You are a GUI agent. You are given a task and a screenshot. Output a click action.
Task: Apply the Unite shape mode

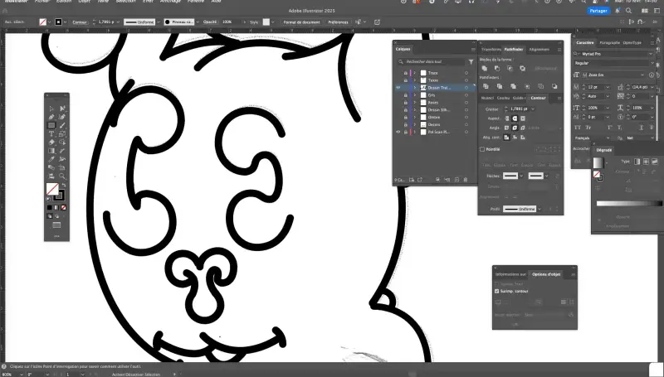point(485,68)
